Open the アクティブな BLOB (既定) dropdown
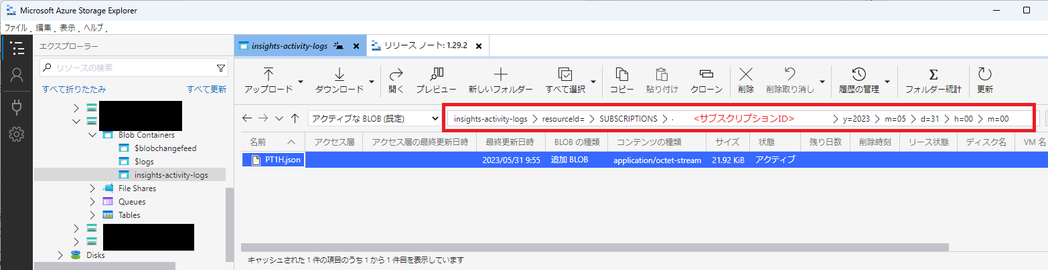 (374, 118)
